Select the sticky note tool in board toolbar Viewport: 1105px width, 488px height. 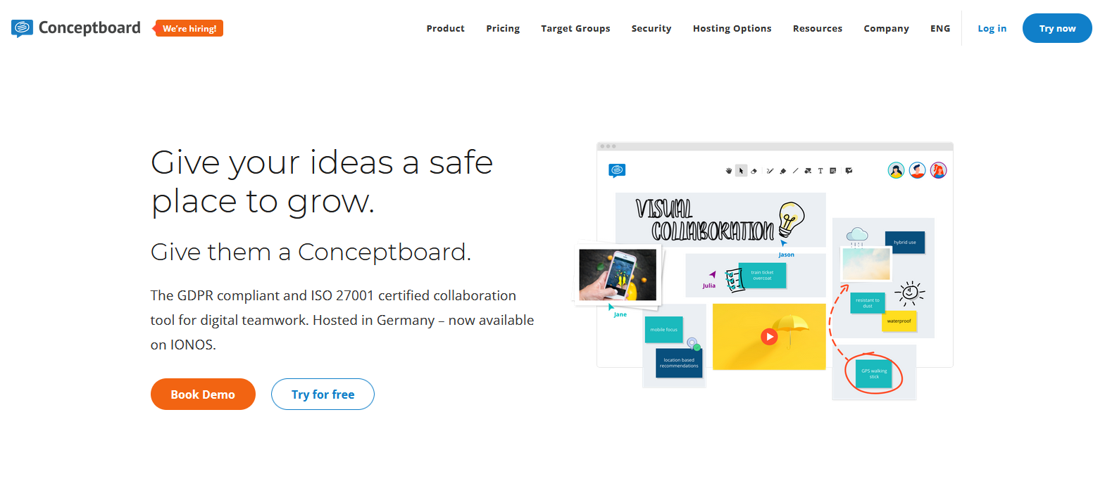pos(833,171)
